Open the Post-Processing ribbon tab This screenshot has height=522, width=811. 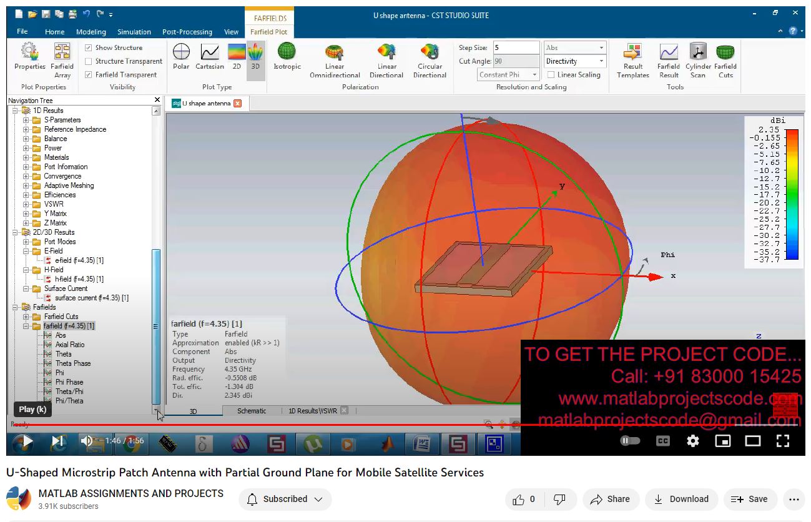coord(187,32)
